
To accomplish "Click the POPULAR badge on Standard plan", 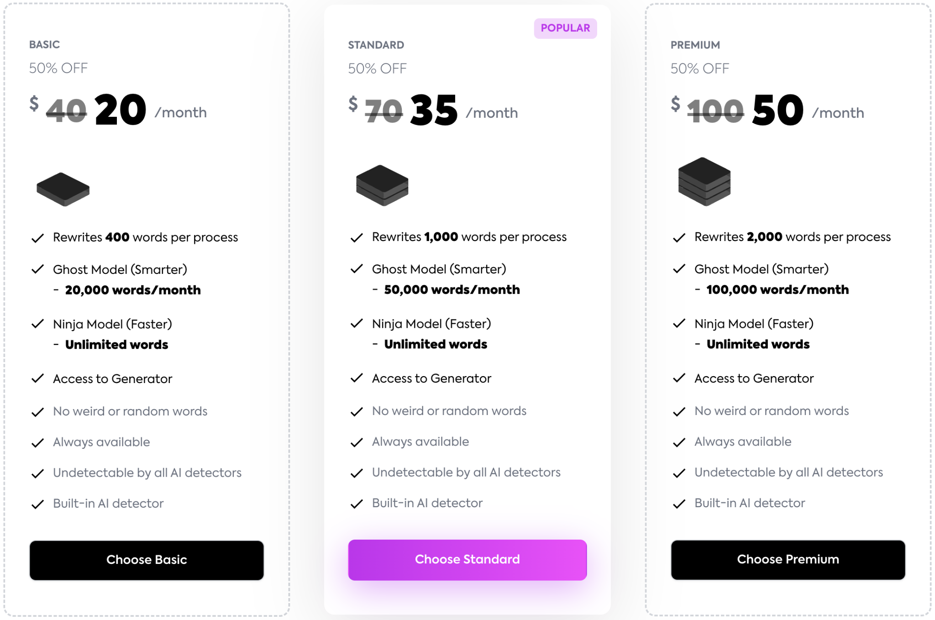I will [565, 28].
